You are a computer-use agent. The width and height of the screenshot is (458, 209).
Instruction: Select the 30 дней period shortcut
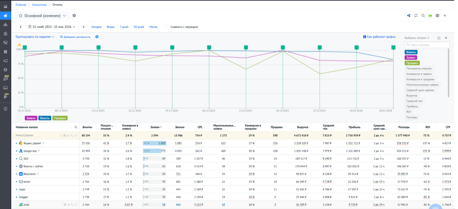(x=139, y=27)
